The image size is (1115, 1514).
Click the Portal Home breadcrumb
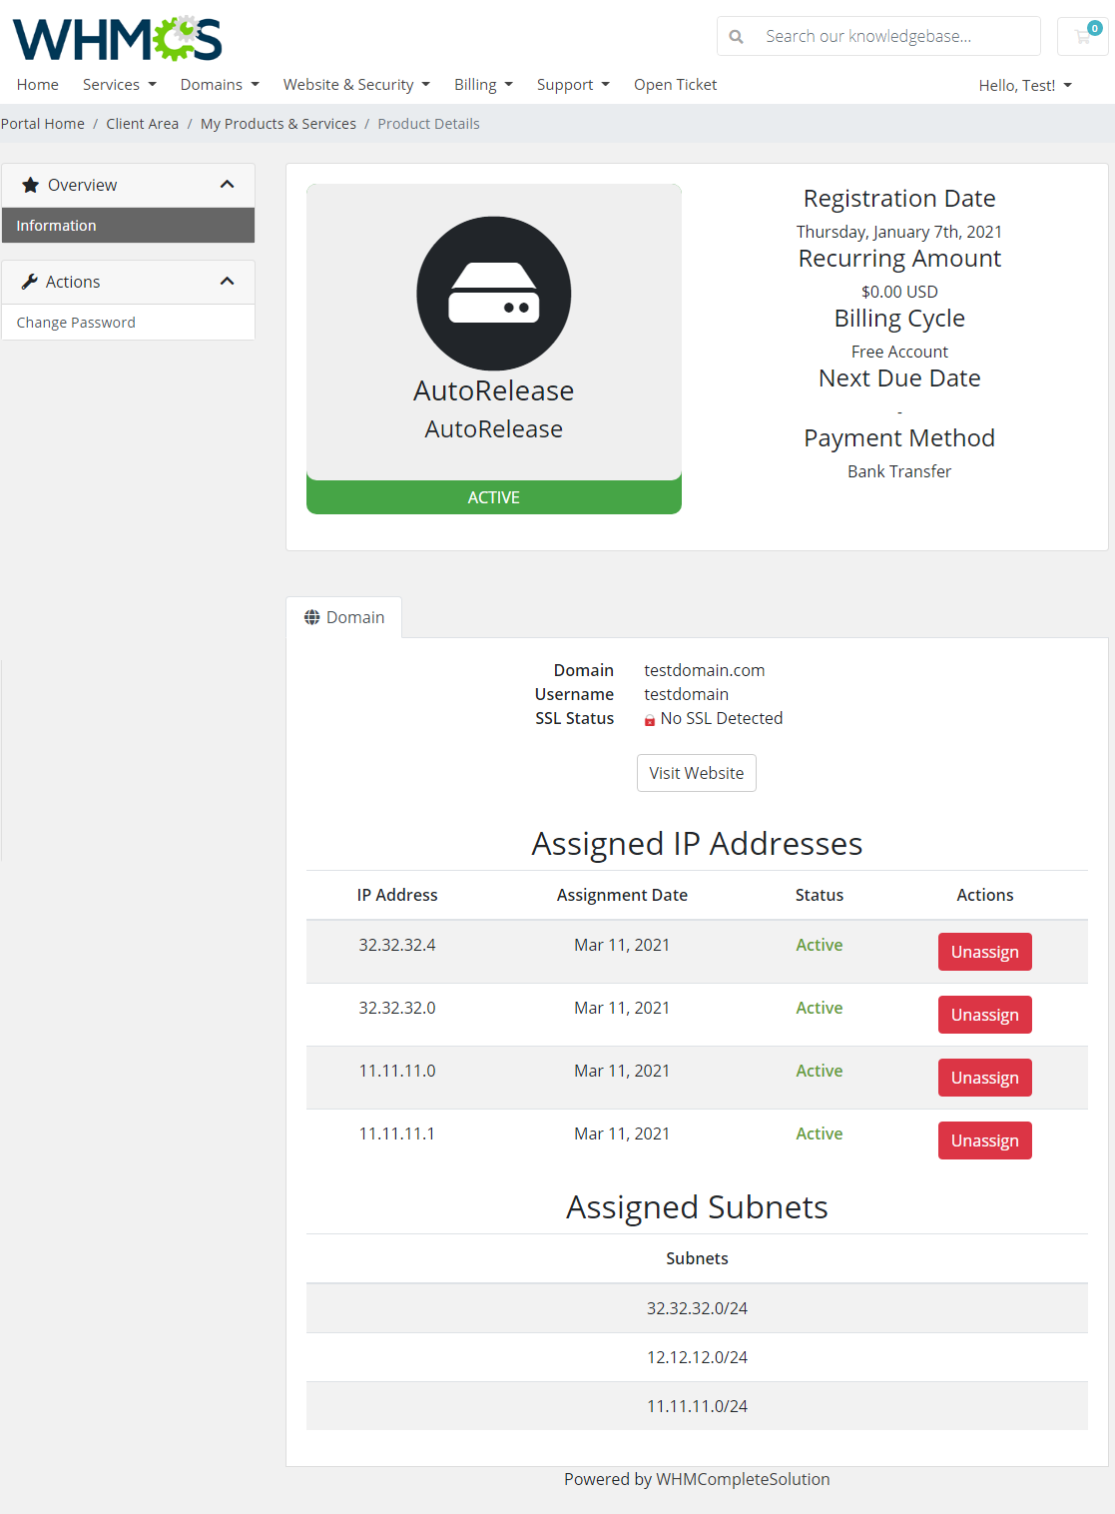point(43,124)
